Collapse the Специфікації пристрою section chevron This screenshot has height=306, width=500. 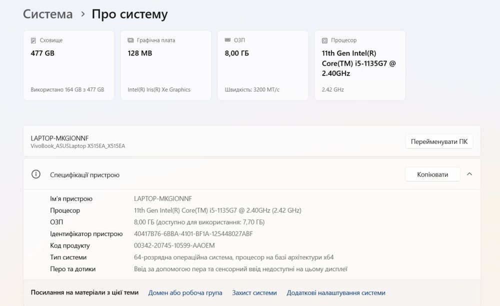(469, 174)
